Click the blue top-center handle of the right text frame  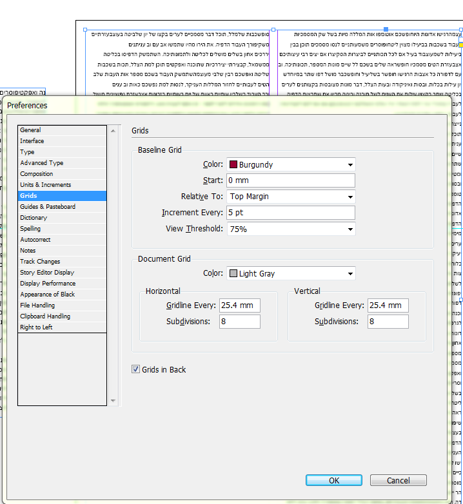386,29
